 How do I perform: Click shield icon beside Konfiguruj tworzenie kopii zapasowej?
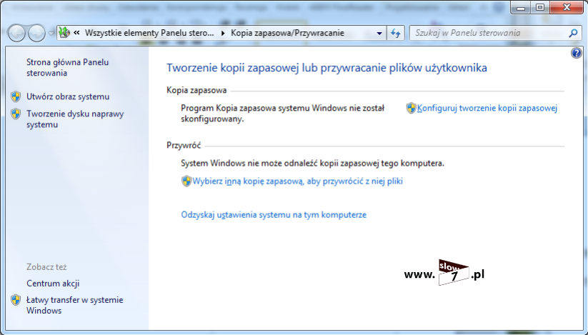coord(412,109)
